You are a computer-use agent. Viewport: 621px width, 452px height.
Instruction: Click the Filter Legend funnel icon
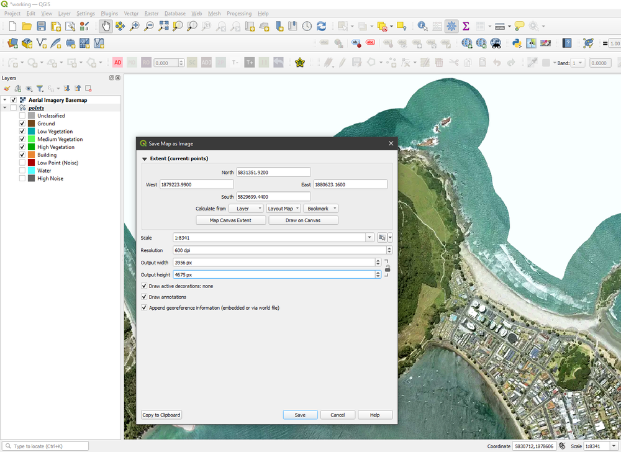coord(39,89)
